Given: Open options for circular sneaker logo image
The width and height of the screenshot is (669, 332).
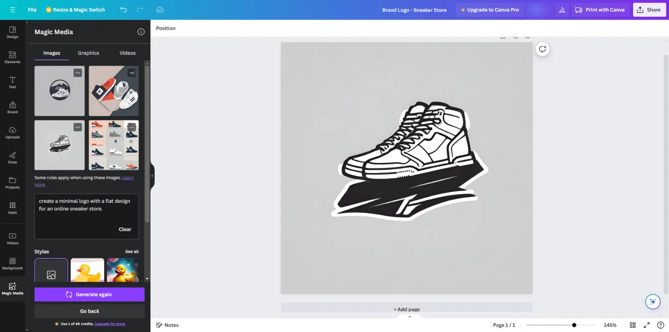Looking at the screenshot, I should click(x=78, y=73).
